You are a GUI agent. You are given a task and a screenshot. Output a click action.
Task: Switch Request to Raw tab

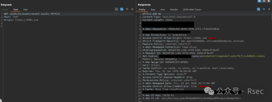pyautogui.click(x=16, y=10)
